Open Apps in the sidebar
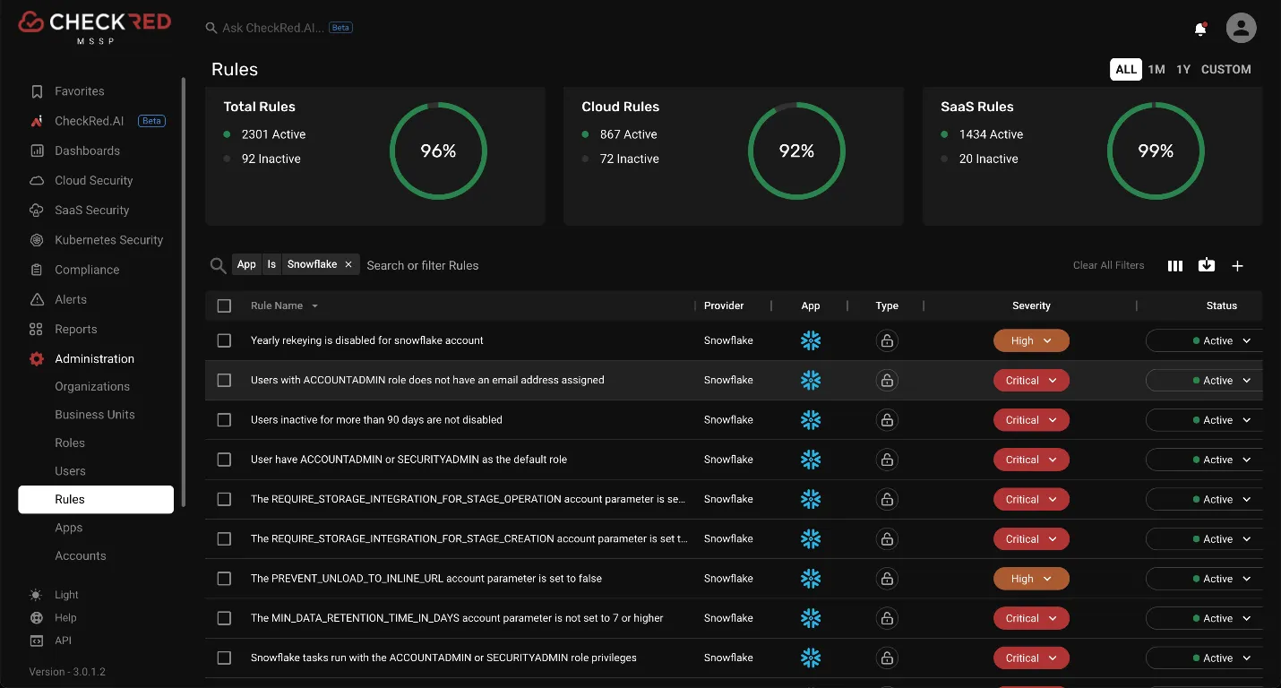1281x688 pixels. 68,528
